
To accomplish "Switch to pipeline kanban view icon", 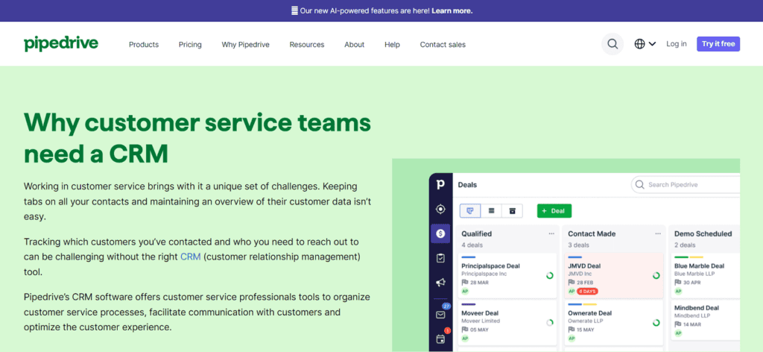I will (x=470, y=211).
